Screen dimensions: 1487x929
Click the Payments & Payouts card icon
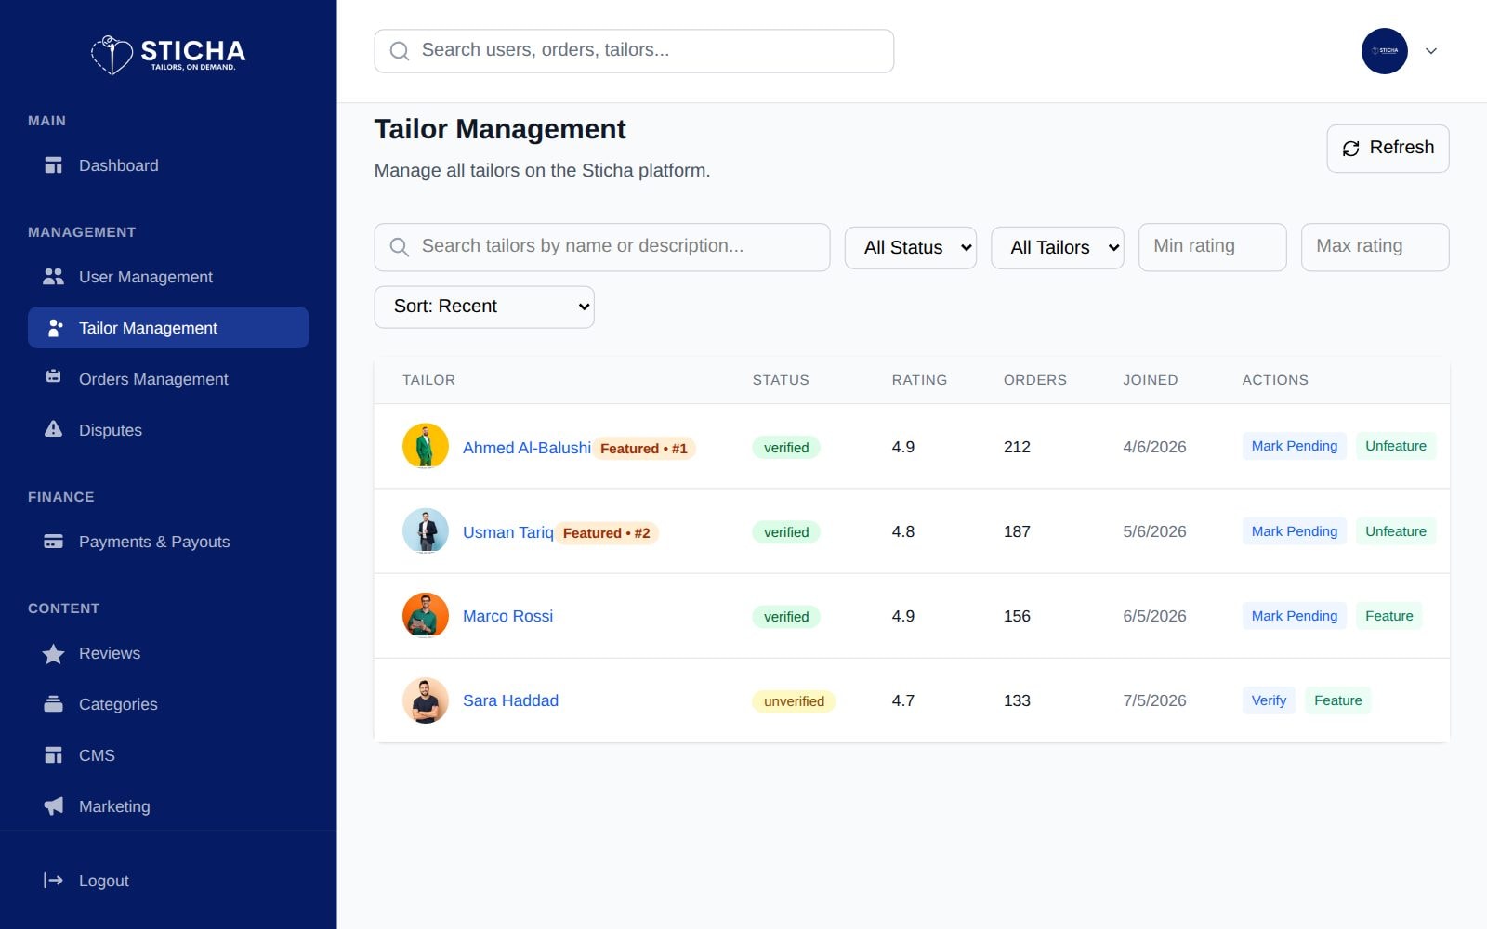54,542
